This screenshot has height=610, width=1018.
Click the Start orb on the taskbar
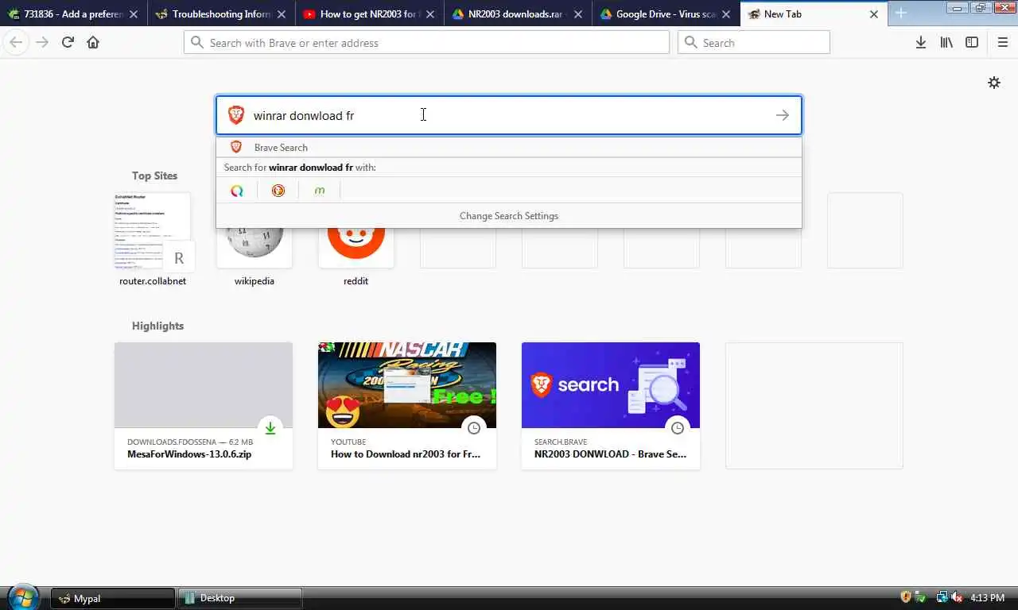coord(23,597)
